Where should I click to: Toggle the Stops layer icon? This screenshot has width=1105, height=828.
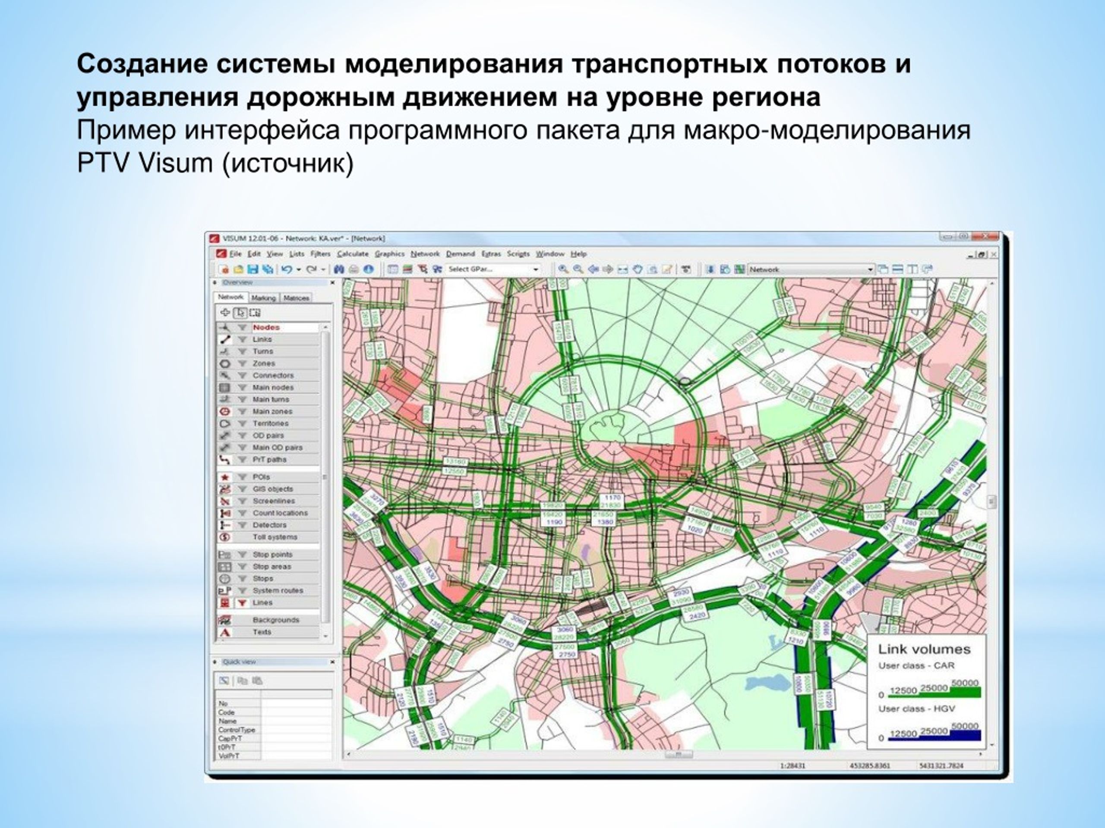coord(225,578)
